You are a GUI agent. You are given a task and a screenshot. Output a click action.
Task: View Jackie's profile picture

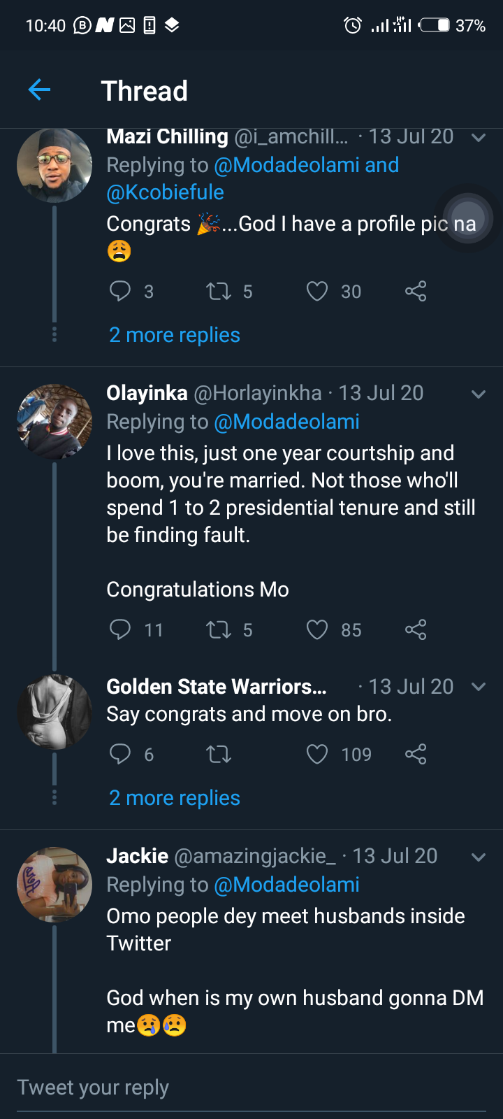[54, 885]
